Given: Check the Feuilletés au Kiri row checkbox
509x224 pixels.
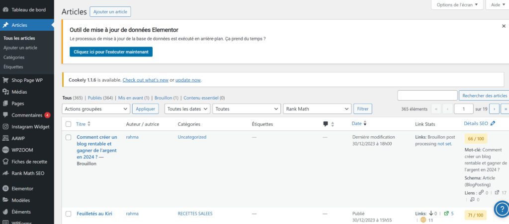Looking at the screenshot, I should coord(68,214).
